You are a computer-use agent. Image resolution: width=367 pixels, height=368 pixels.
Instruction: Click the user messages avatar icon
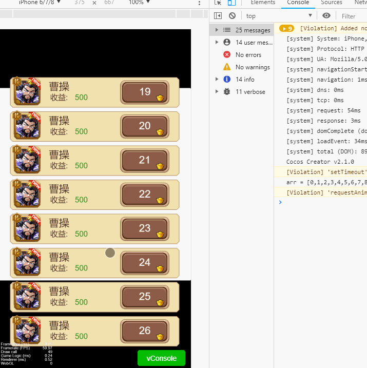pyautogui.click(x=227, y=42)
